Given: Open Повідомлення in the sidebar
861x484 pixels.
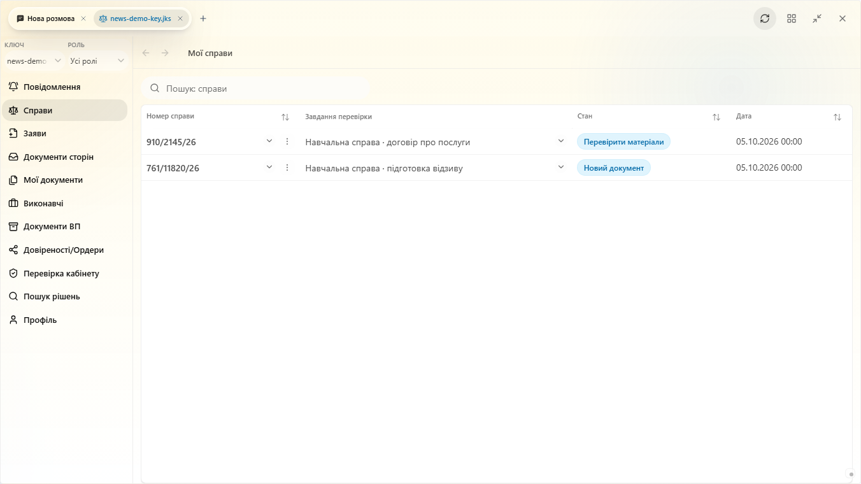Looking at the screenshot, I should (x=65, y=87).
